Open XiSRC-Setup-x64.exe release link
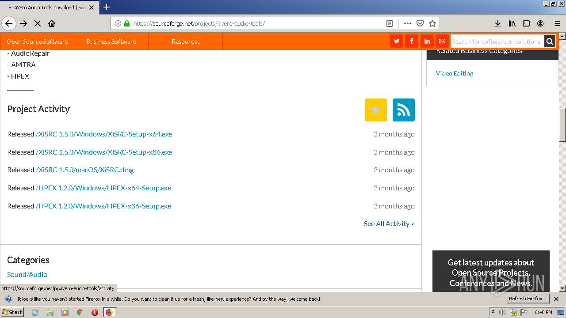566x318 pixels. pyautogui.click(x=104, y=134)
